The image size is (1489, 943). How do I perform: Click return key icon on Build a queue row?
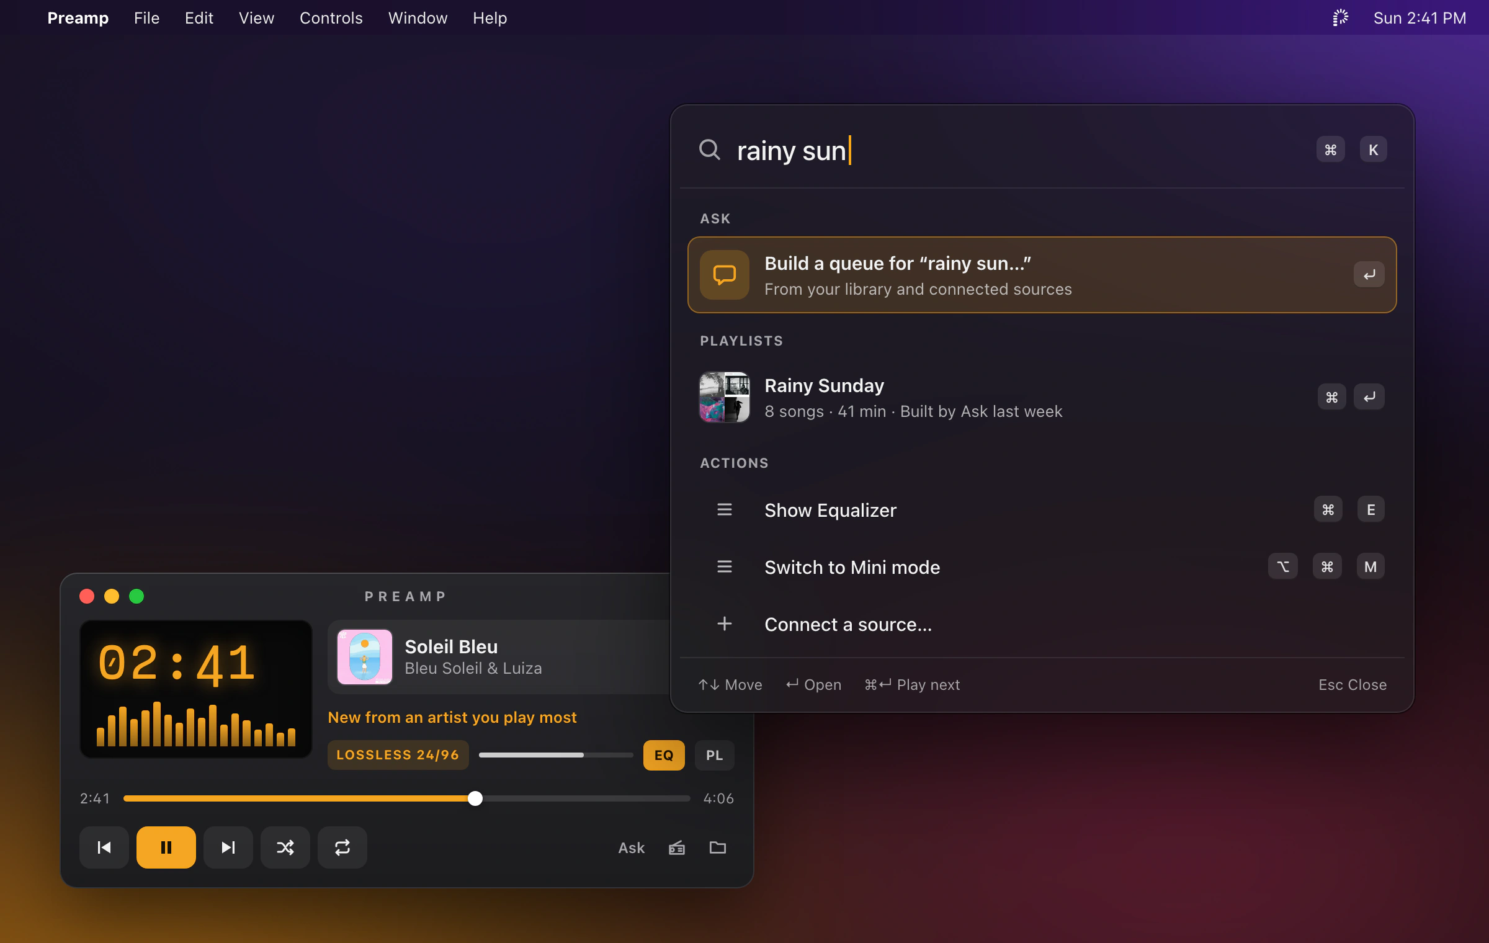pyautogui.click(x=1369, y=275)
